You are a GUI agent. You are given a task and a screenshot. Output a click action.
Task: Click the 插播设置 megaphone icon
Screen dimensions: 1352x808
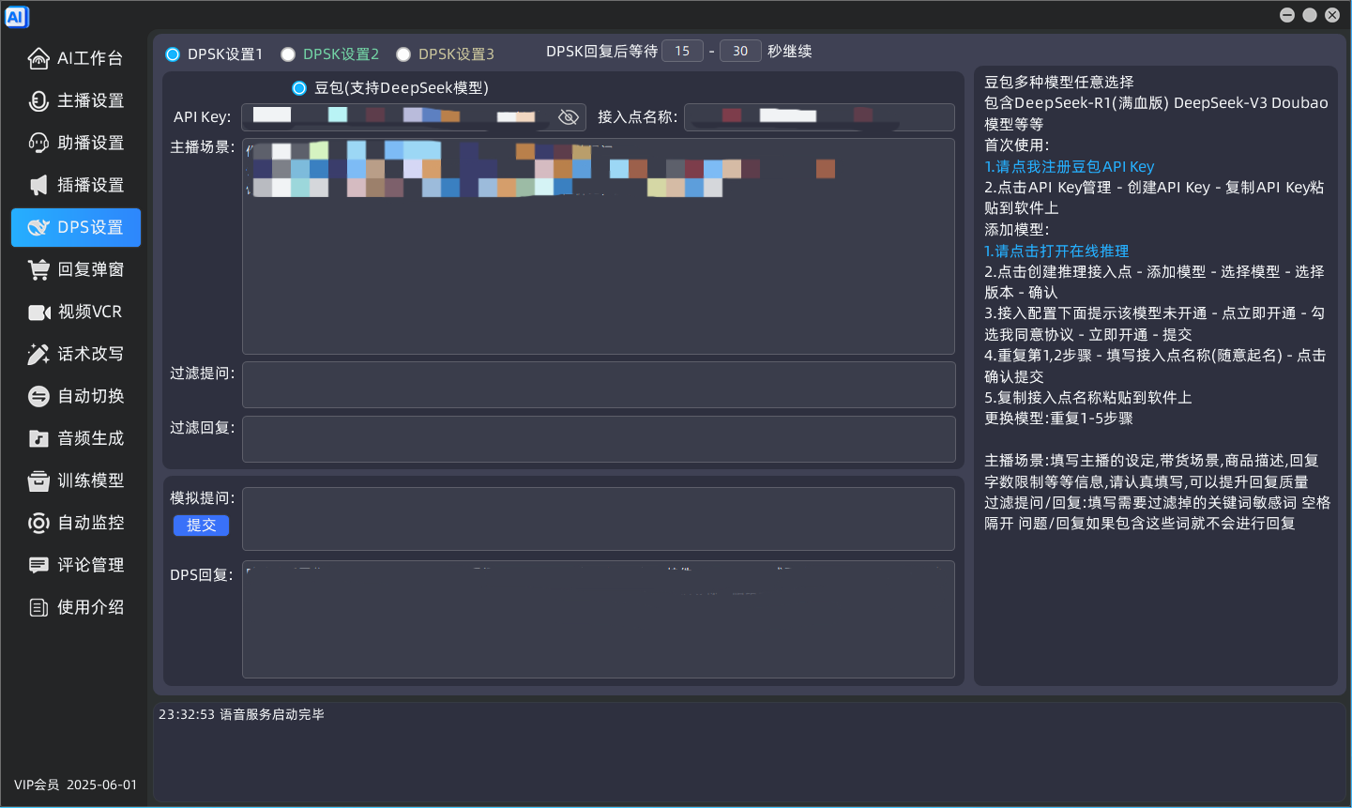[x=38, y=185]
